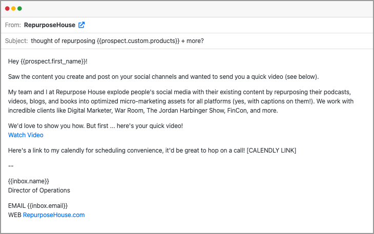374x234 pixels.
Task: Visit the RepurposeHouse.com web link
Action: click(54, 215)
